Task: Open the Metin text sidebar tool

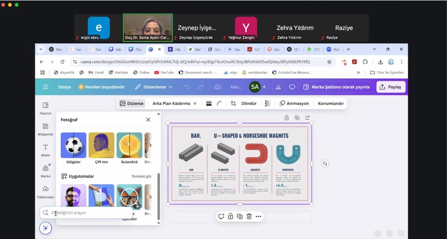Action: tap(46, 150)
